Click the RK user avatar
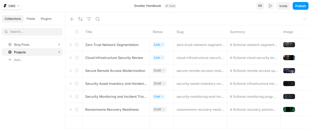Viewport: 310px width, 129px height. point(260,6)
